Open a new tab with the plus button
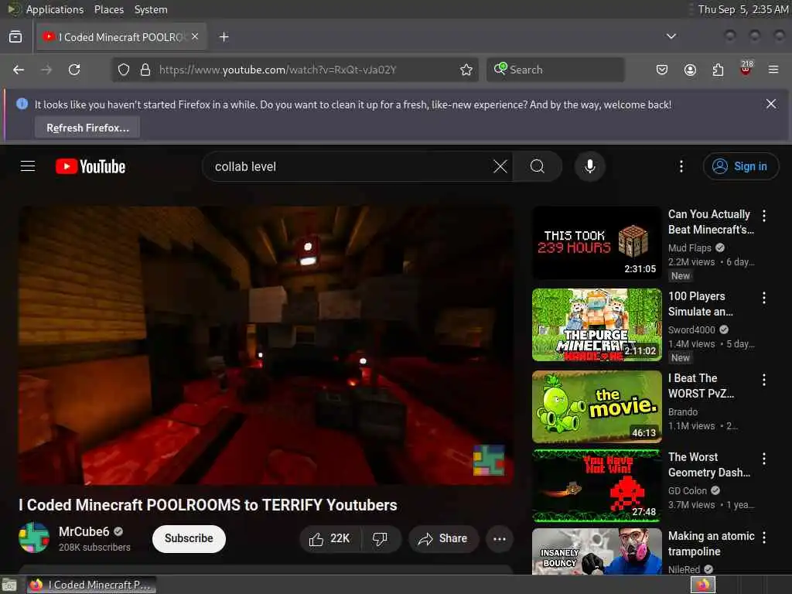 224,37
